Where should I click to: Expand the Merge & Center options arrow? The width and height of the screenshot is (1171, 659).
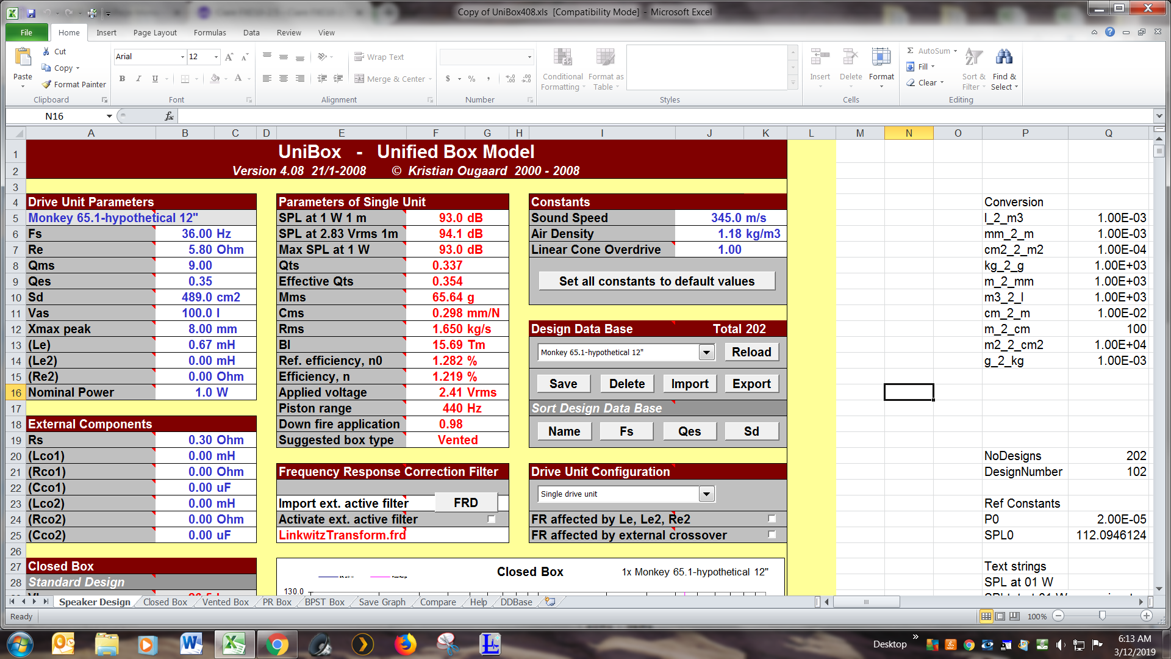point(431,79)
